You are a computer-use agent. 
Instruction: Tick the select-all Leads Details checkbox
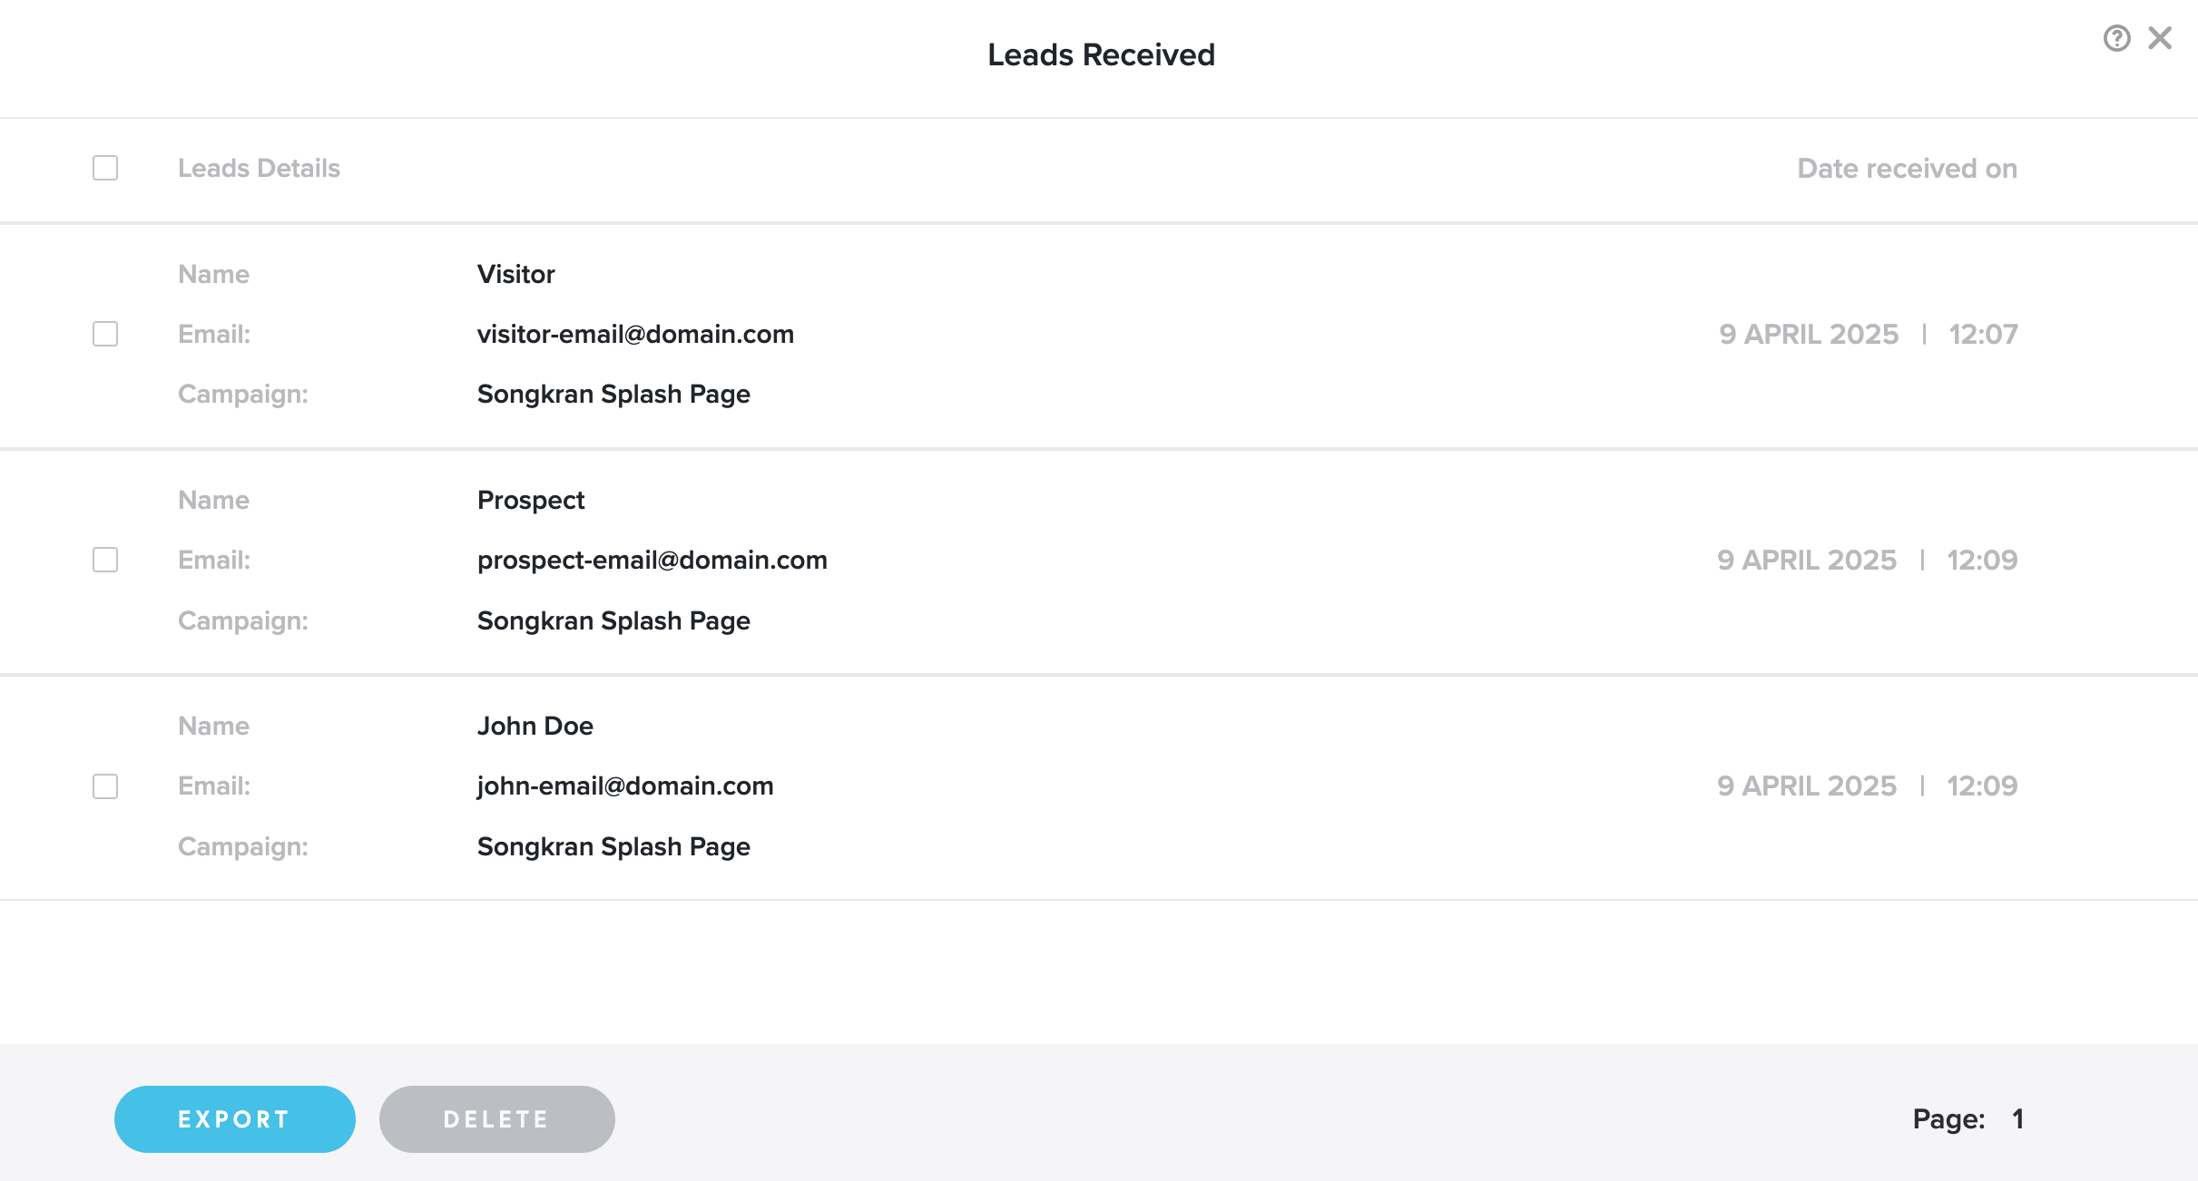click(x=105, y=168)
